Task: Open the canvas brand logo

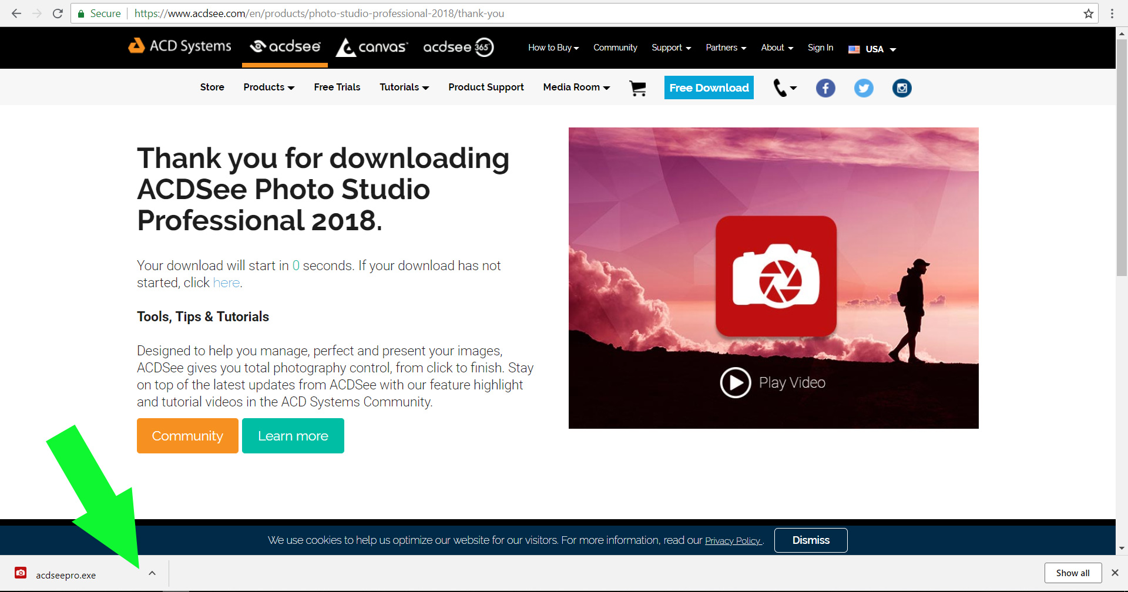Action: click(x=371, y=47)
